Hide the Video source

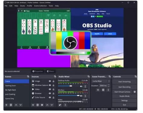pos(50,89)
